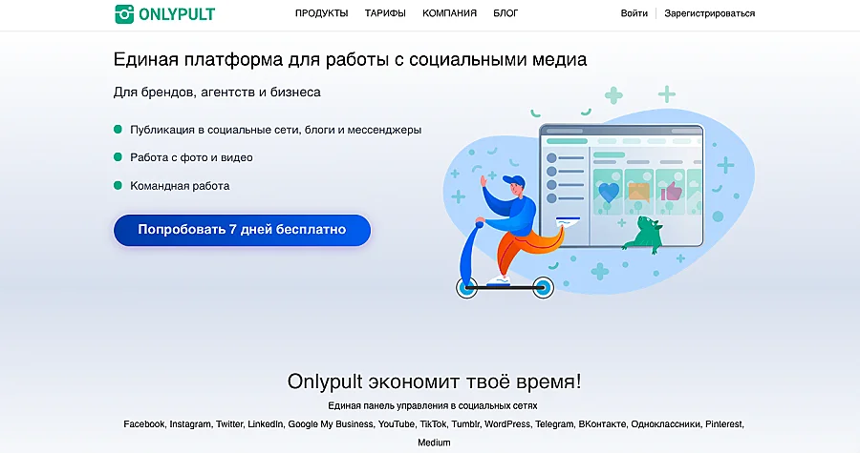Expand the КОМПАНИЯ navigation item
This screenshot has width=860, height=453.
(449, 13)
